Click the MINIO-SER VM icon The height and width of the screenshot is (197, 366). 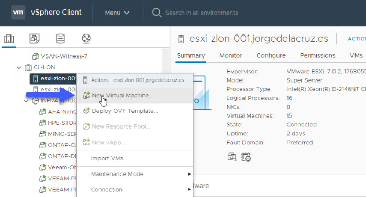coord(42,134)
